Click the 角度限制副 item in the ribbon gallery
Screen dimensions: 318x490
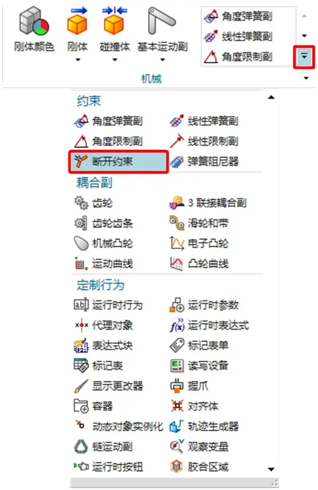[x=238, y=57]
